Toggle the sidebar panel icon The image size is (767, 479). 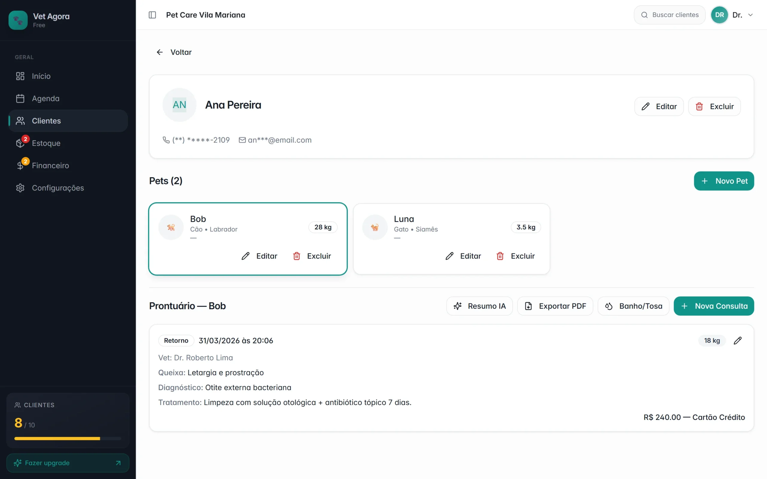point(152,15)
